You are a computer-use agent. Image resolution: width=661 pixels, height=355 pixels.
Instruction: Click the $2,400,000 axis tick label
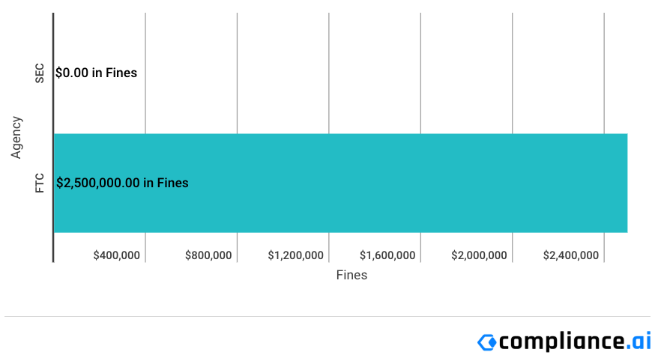coord(571,255)
